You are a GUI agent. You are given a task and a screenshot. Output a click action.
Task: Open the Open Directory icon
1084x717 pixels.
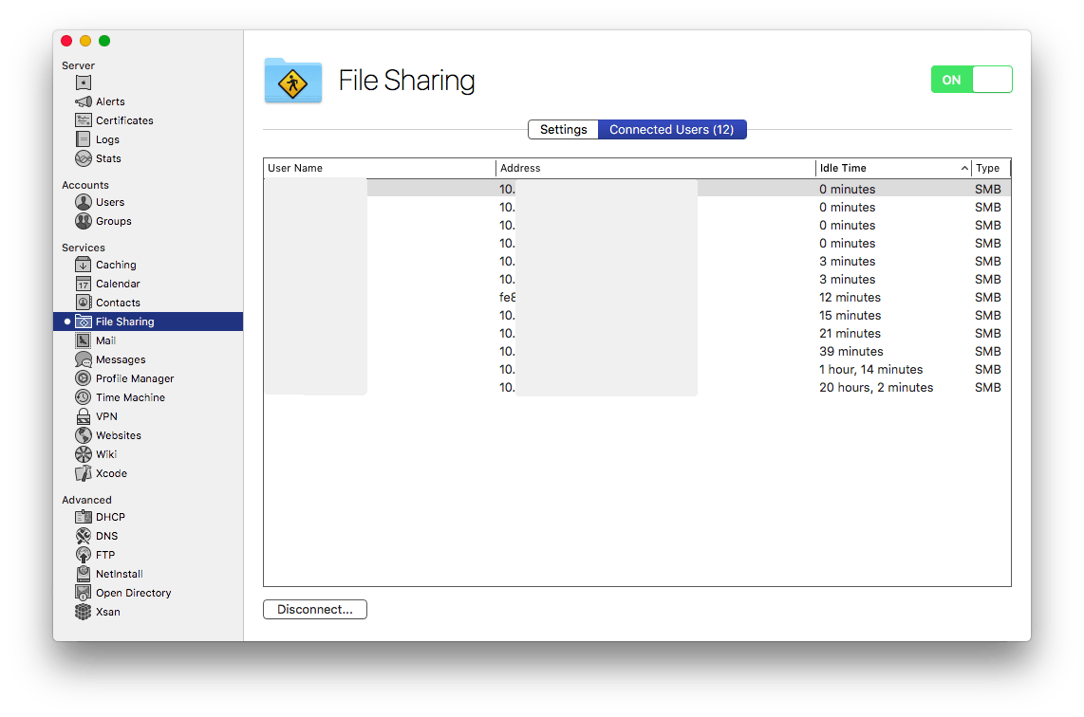83,593
